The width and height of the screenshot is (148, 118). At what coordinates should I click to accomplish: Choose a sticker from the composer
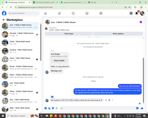[x=53, y=108]
